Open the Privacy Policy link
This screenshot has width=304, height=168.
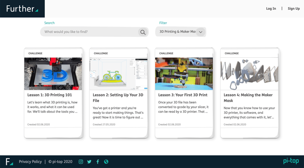point(30,162)
